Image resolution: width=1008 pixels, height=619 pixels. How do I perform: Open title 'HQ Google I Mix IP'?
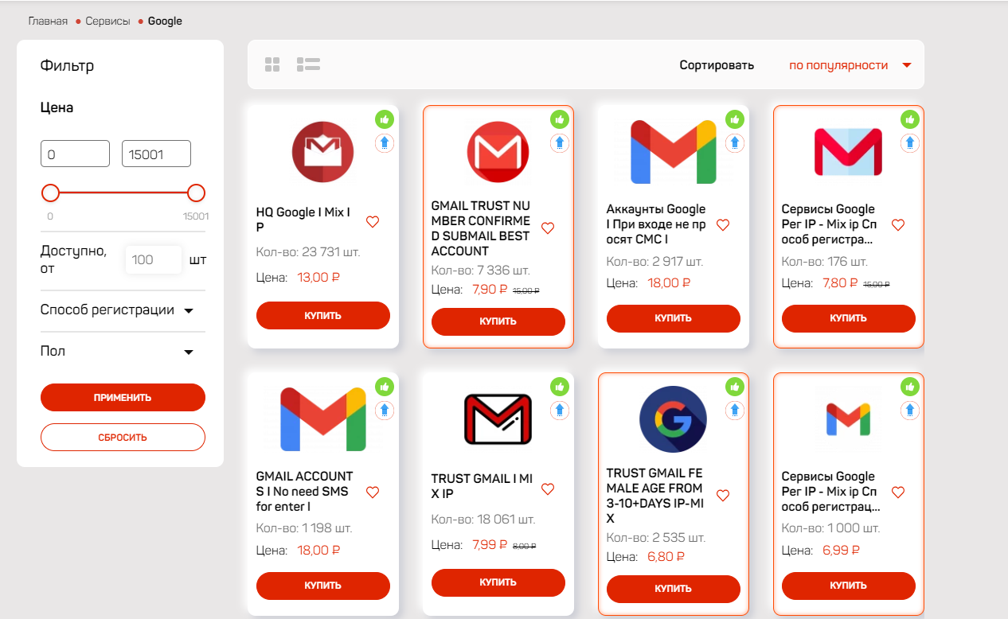(x=303, y=220)
